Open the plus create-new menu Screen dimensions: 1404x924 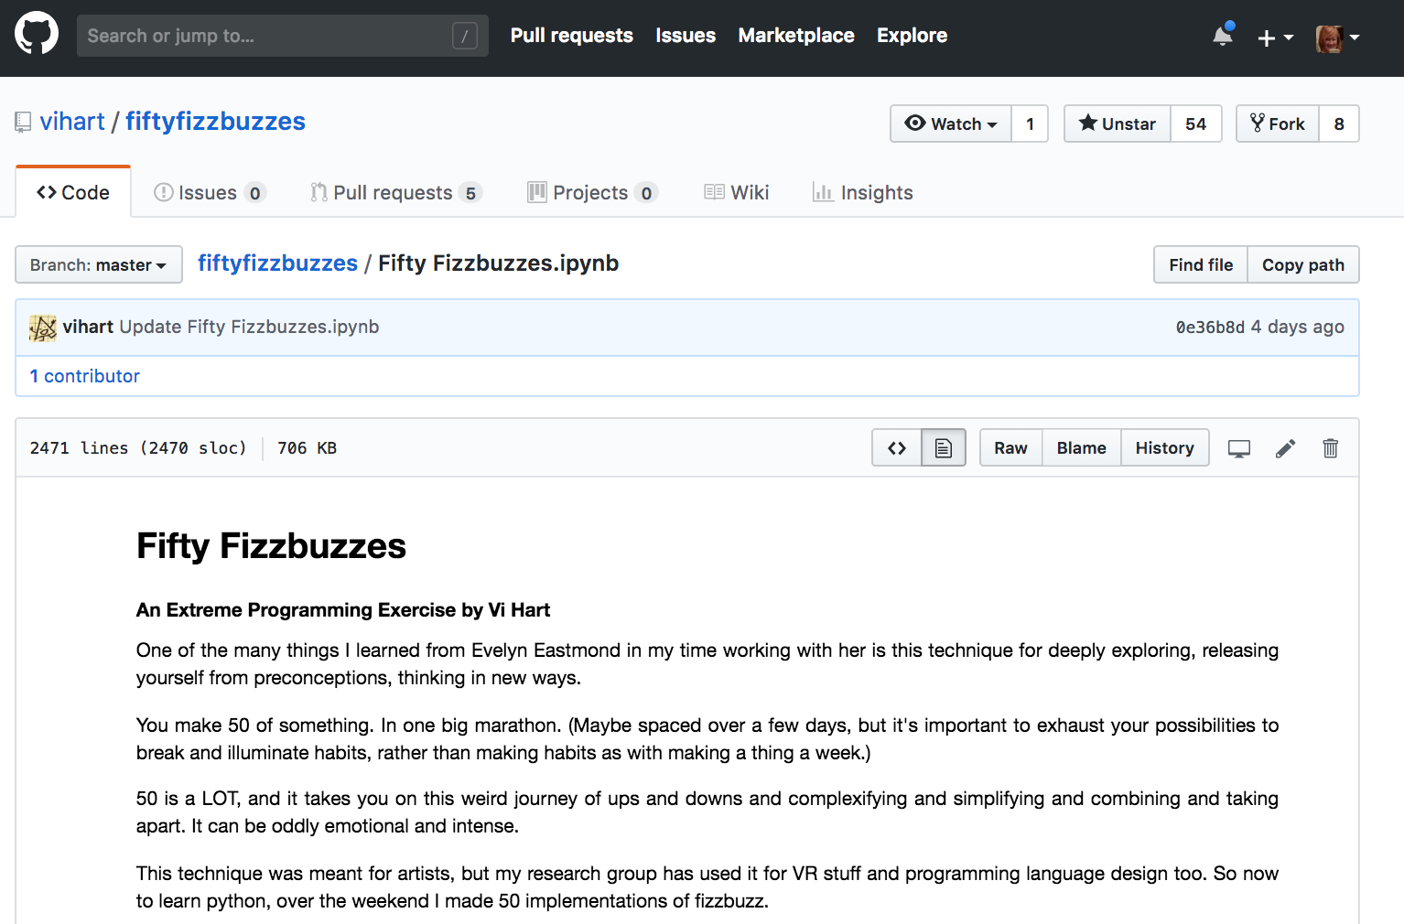click(x=1275, y=38)
